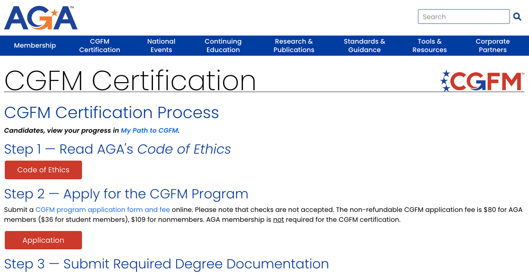The height and width of the screenshot is (275, 529).
Task: Open the National Events menu
Action: pyautogui.click(x=161, y=45)
